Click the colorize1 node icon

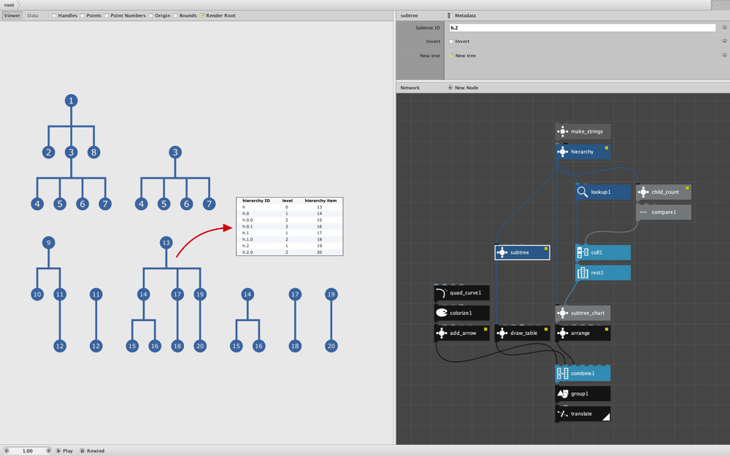(x=442, y=313)
